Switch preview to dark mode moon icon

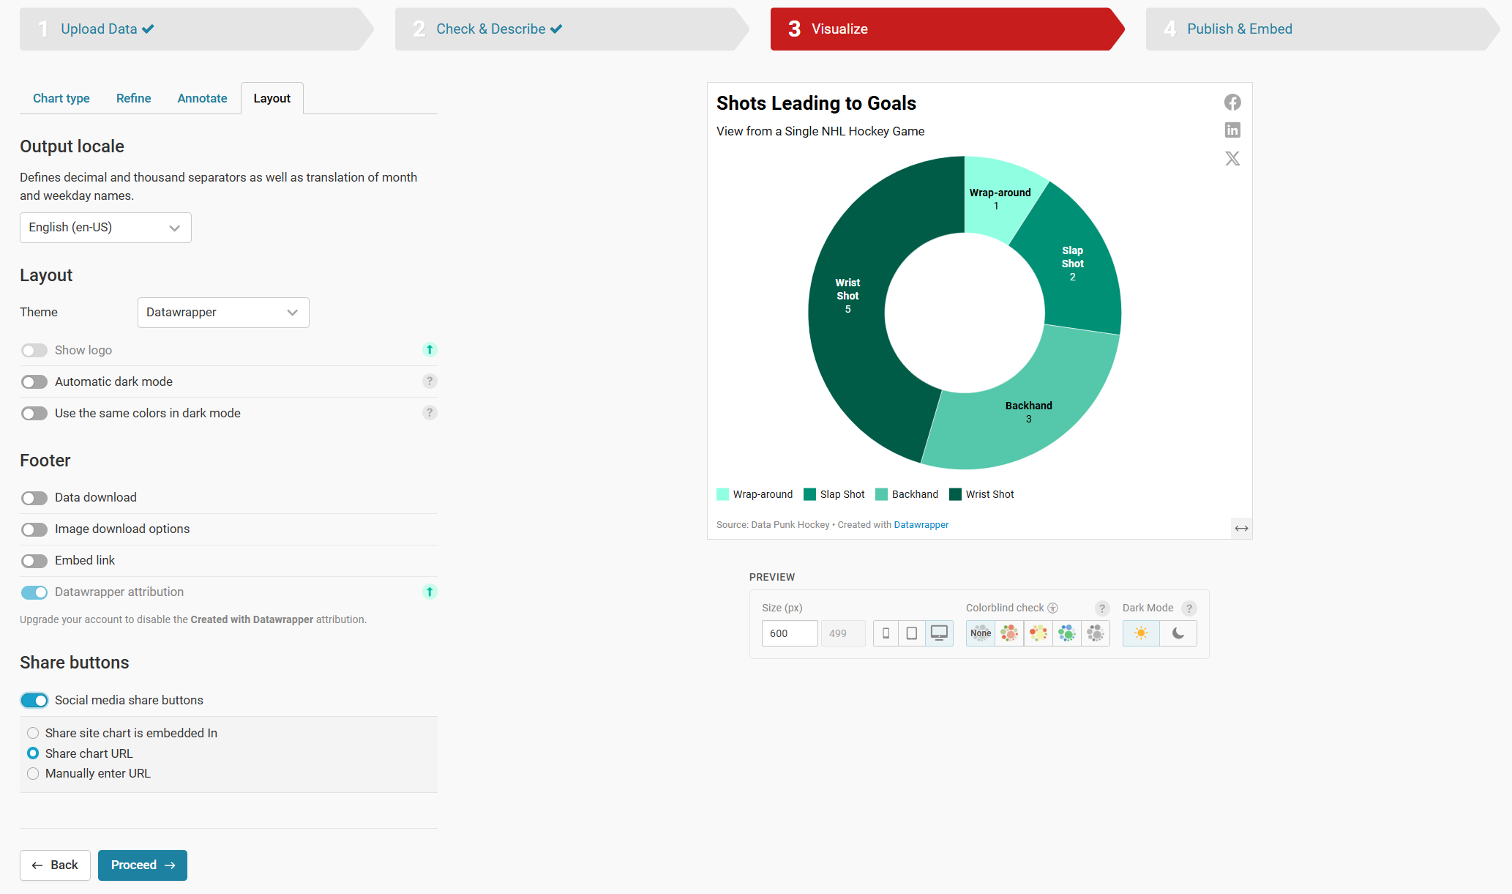pyautogui.click(x=1178, y=633)
